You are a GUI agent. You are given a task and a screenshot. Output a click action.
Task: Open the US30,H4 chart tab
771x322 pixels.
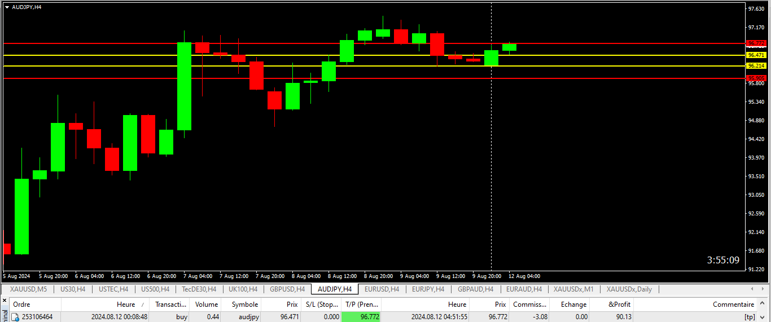72,289
